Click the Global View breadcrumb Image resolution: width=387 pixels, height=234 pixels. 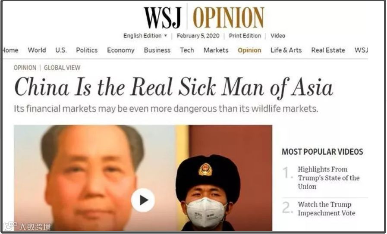coord(62,68)
